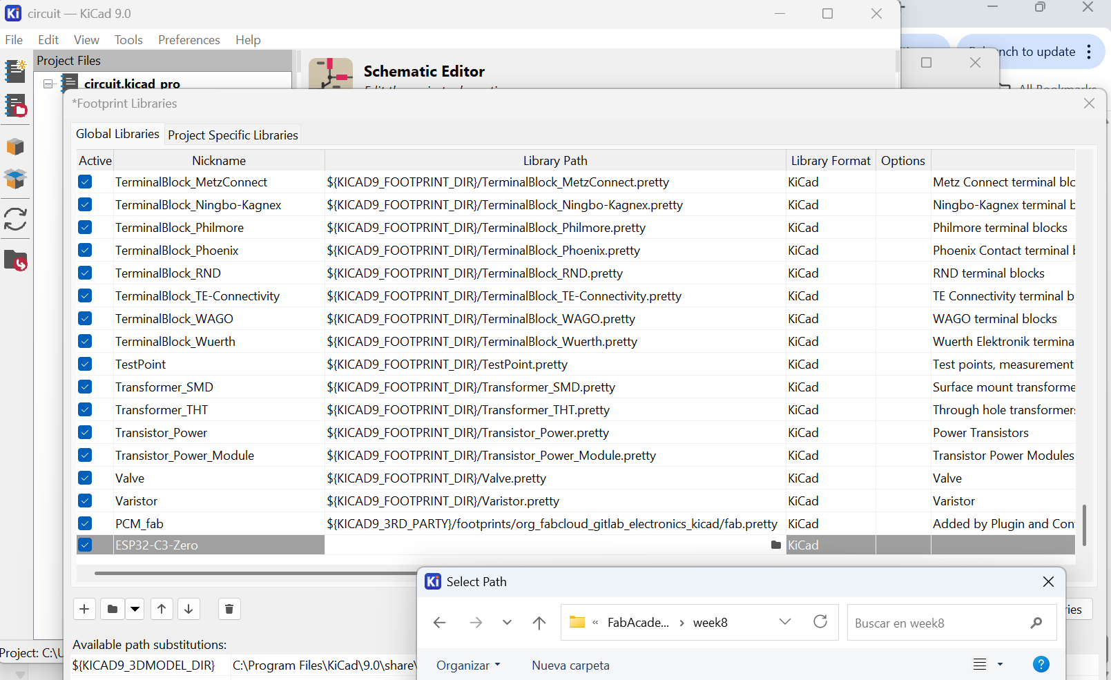1111x680 pixels.
Task: Open Organizar dropdown menu
Action: tap(468, 666)
